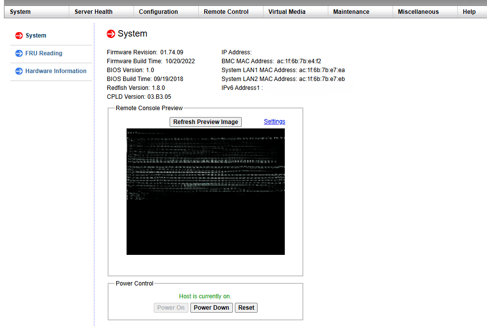Viewport: 487px width, 327px height.
Task: Expand the Virtual Media menu
Action: tap(287, 12)
